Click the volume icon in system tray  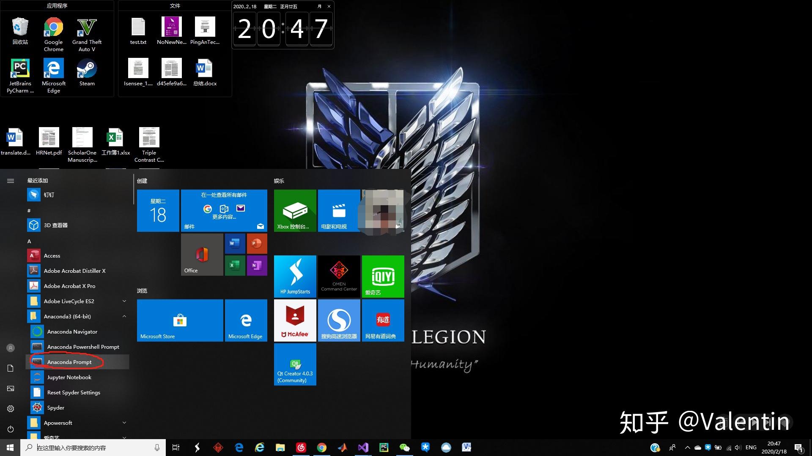tap(738, 448)
